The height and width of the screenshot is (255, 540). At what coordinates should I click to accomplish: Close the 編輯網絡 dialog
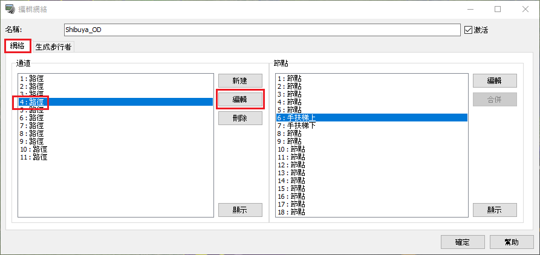525,9
